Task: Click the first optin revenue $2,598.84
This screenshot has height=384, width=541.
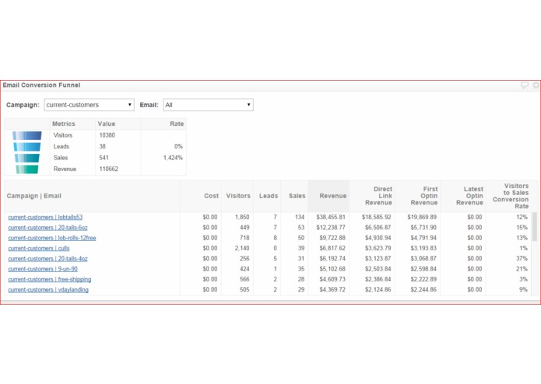Action: coord(423,269)
